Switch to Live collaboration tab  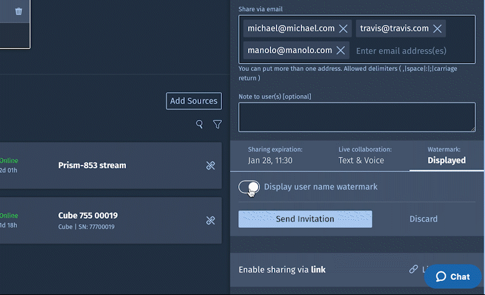click(x=364, y=155)
